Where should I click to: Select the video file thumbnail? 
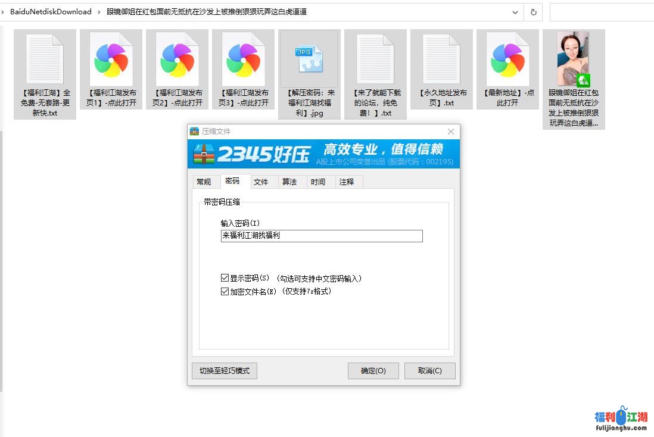(x=573, y=60)
